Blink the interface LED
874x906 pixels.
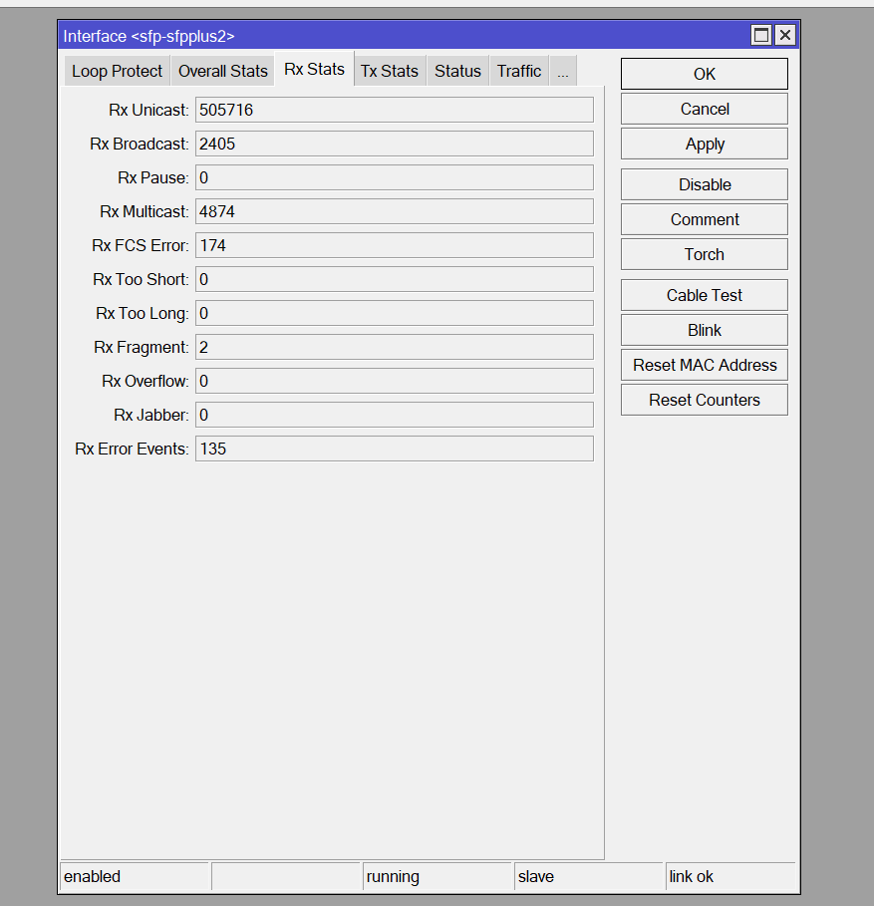[x=704, y=329]
